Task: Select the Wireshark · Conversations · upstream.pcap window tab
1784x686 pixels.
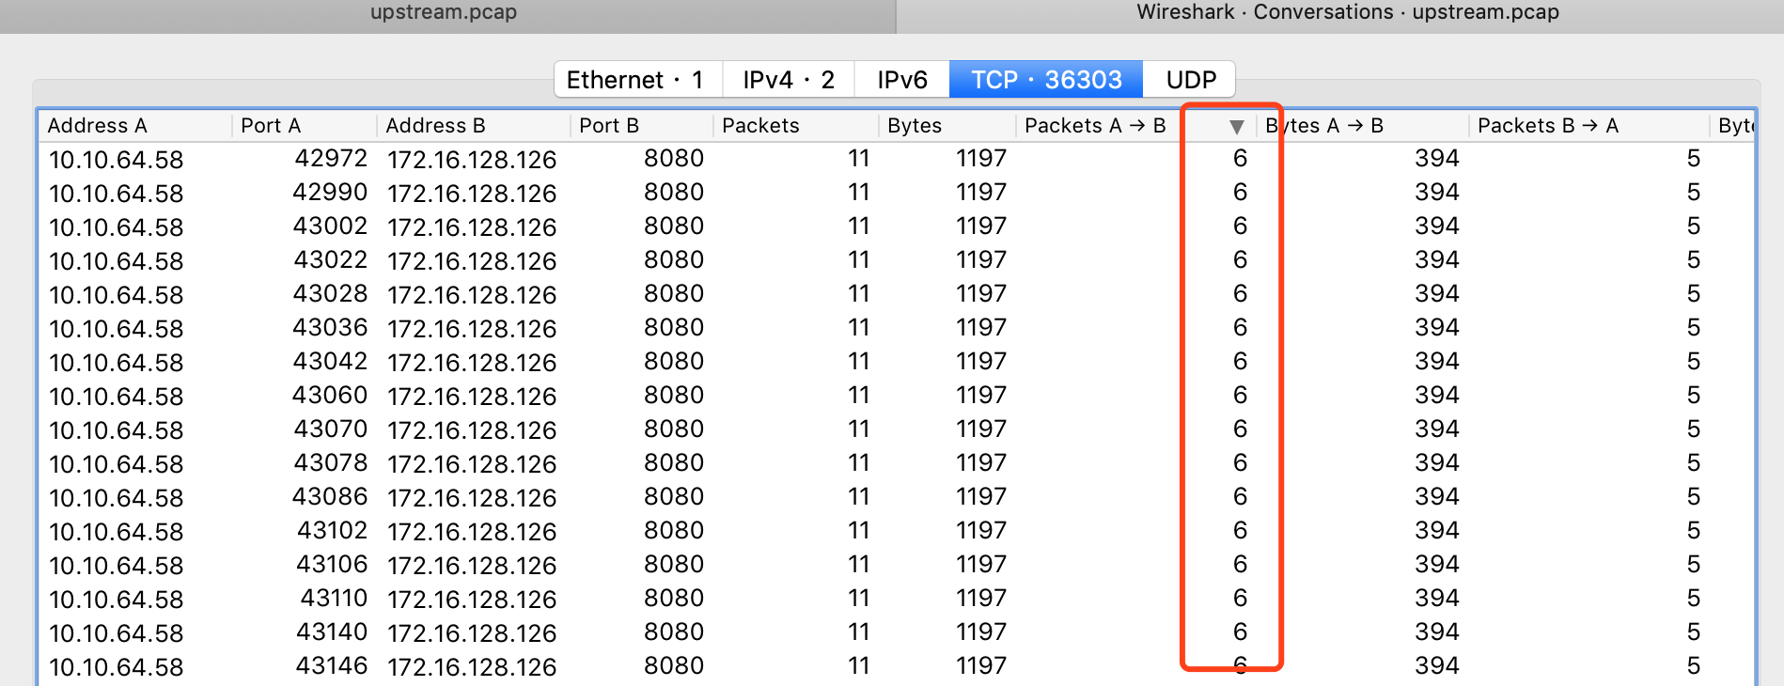Action: 1347,13
